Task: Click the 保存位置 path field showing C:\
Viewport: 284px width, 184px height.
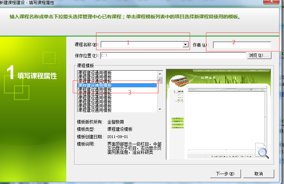Action: pyautogui.click(x=173, y=56)
